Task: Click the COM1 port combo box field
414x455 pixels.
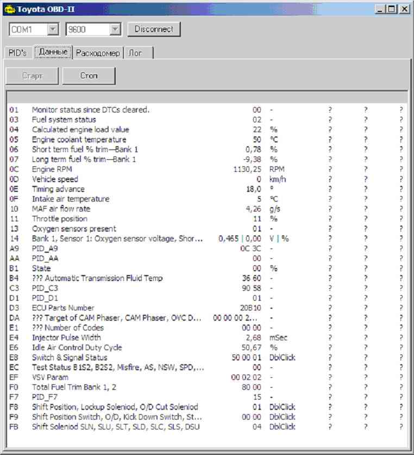Action: [34, 29]
